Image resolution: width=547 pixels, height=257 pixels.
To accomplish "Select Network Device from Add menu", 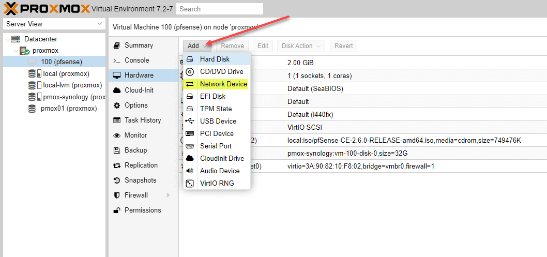I will click(x=223, y=84).
